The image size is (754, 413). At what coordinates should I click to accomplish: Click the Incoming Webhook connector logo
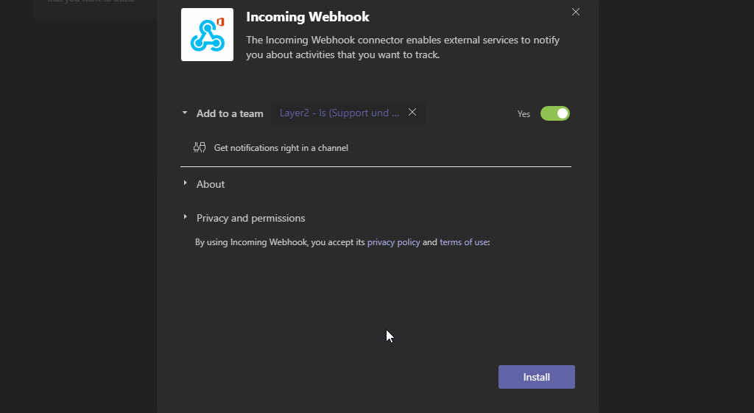[x=207, y=35]
